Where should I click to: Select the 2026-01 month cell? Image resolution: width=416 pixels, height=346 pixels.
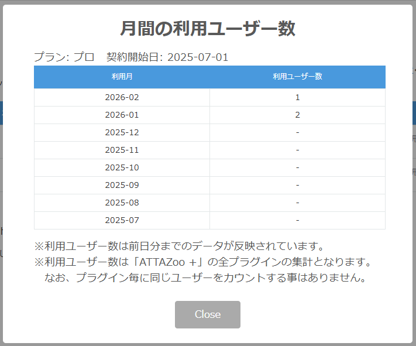(x=122, y=115)
